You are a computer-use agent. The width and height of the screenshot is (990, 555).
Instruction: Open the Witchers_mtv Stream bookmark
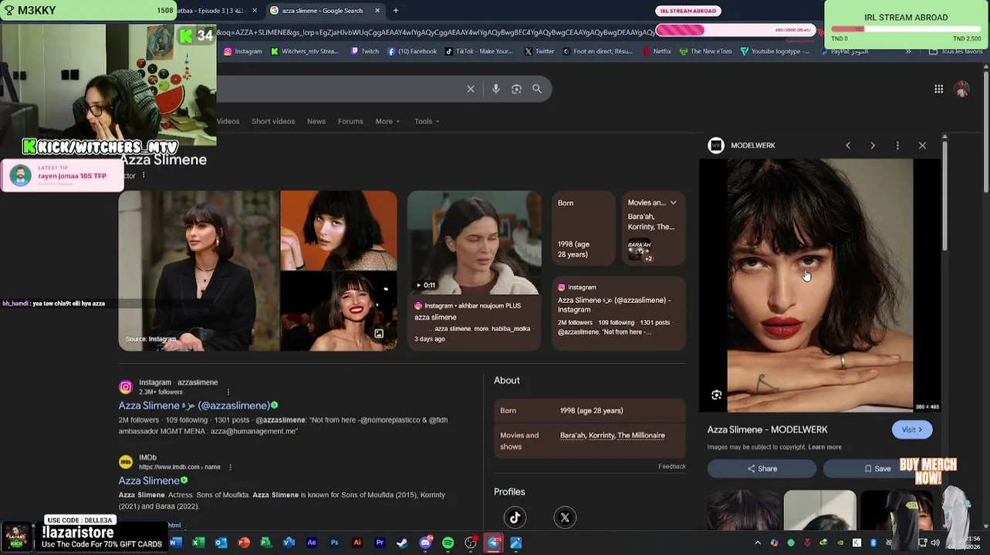click(x=304, y=52)
